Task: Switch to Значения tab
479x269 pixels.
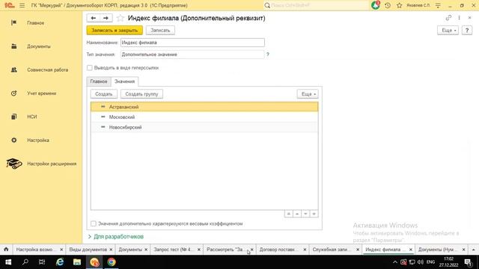Action: pos(125,81)
